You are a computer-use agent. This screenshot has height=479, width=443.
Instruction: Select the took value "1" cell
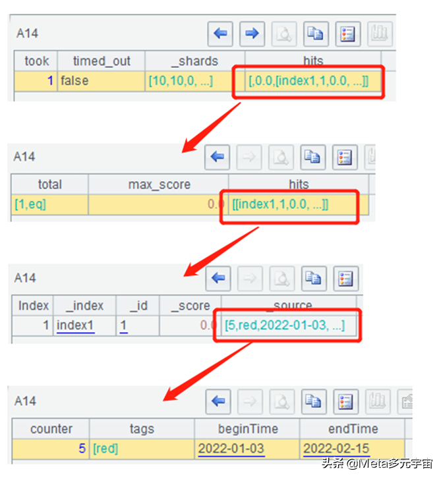click(36, 81)
